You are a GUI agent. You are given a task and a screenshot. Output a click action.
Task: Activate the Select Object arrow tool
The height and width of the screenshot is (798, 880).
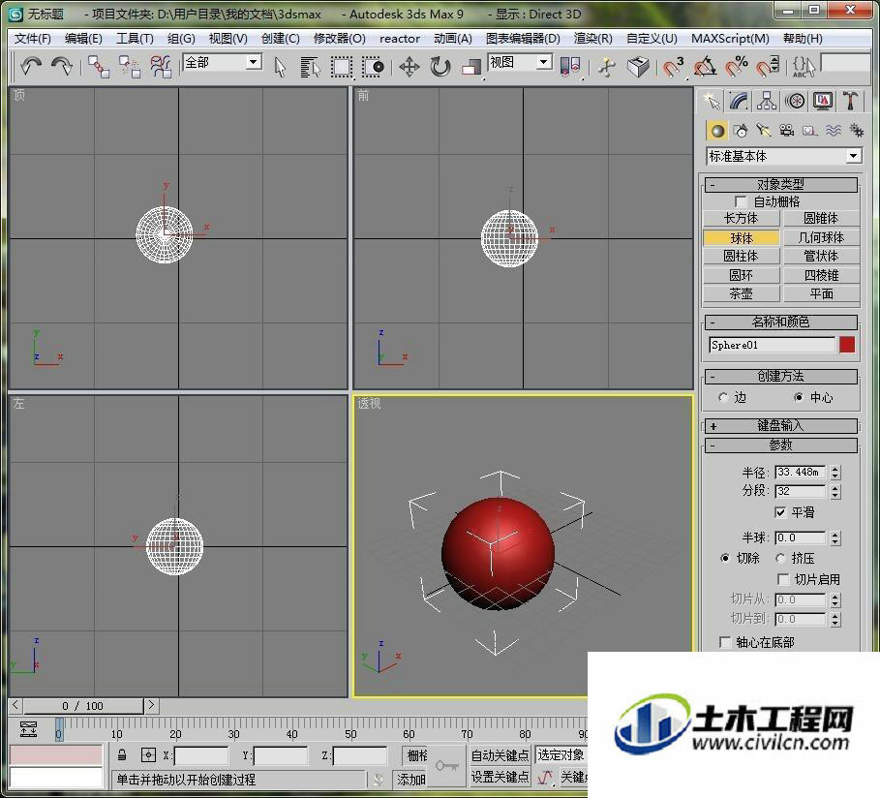[280, 68]
